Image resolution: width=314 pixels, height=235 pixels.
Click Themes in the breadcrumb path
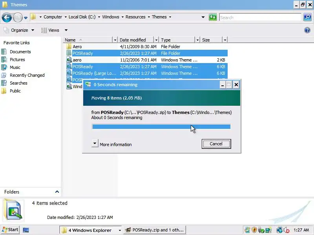[x=159, y=17]
